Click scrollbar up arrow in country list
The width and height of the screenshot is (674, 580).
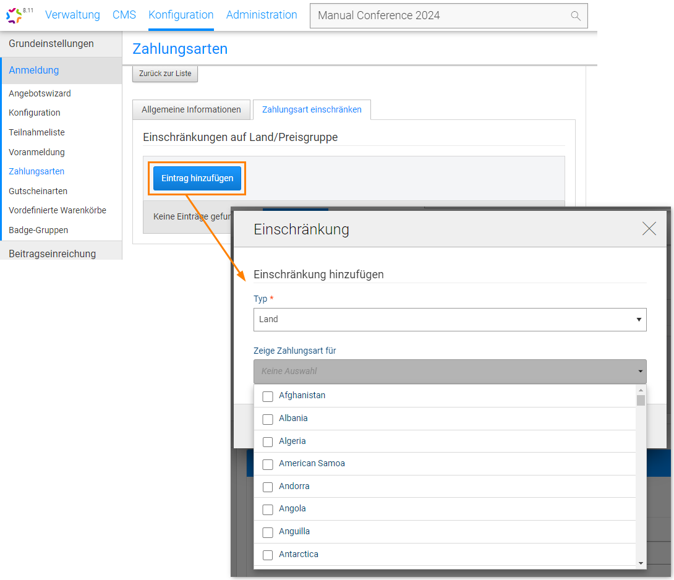coord(641,390)
